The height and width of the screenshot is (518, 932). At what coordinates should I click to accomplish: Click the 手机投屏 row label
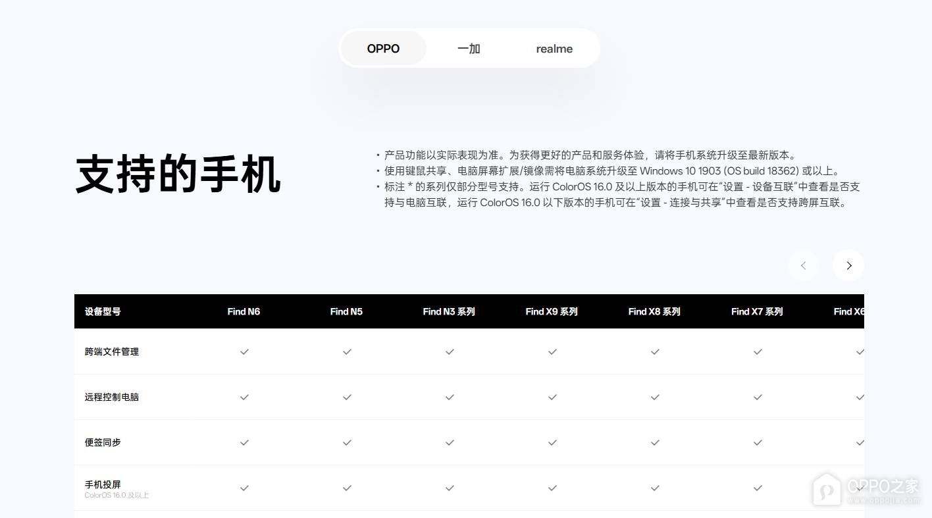(x=103, y=484)
